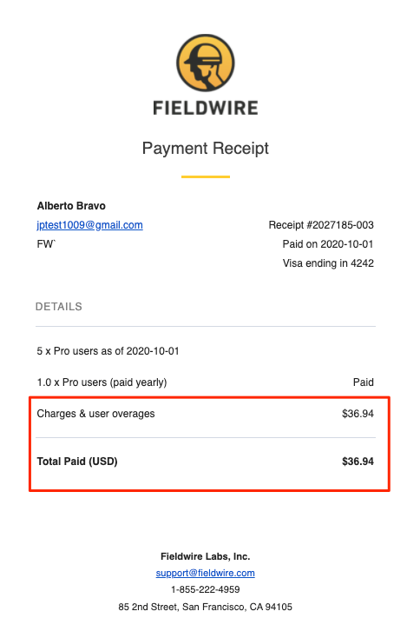407x618 pixels.
Task: Select Charges & user overages label
Action: (x=95, y=414)
